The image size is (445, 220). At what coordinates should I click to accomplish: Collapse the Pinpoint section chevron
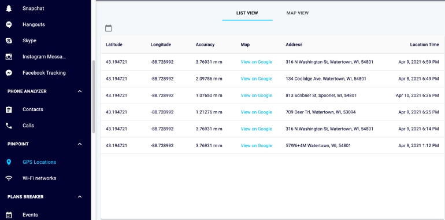(80, 144)
